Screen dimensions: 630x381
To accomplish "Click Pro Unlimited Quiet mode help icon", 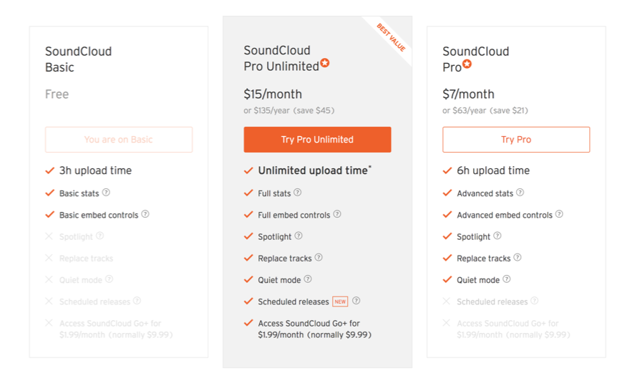I will point(307,279).
